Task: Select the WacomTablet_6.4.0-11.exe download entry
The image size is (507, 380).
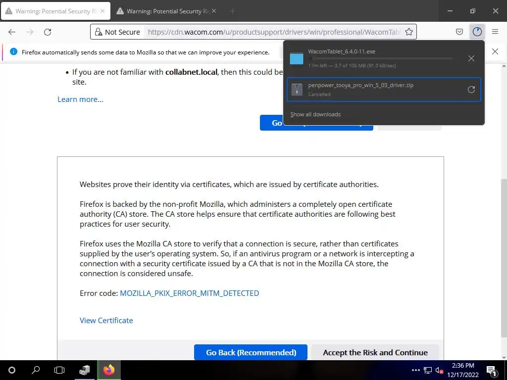Action: pos(384,58)
